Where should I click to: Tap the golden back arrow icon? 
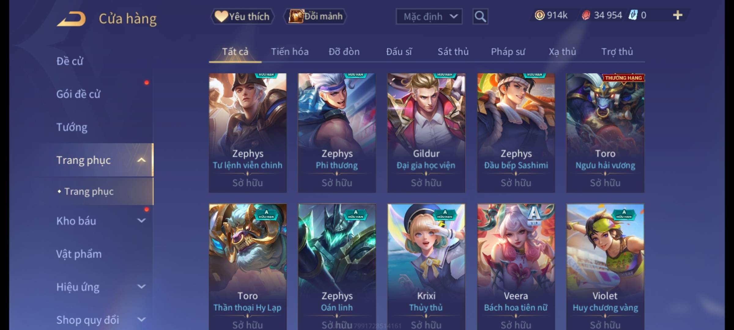point(71,19)
